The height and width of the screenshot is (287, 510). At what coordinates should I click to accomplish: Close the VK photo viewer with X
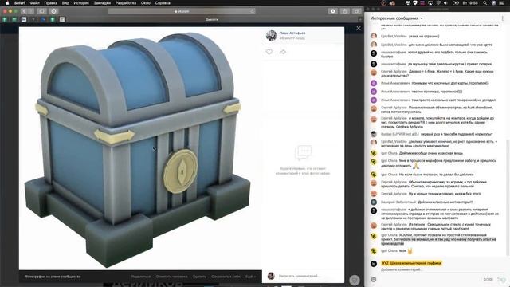(x=359, y=29)
